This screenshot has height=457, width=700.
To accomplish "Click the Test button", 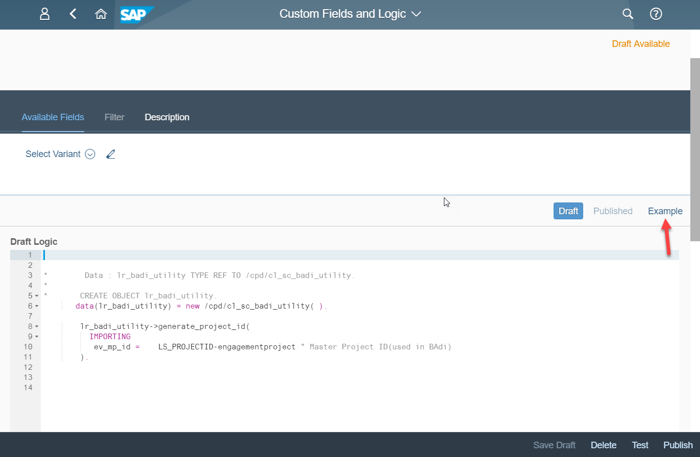I will point(640,445).
